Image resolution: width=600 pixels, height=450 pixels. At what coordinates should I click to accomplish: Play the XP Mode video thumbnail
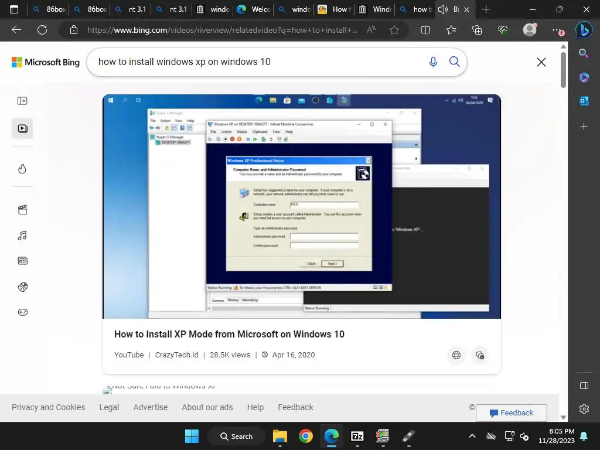tap(302, 206)
